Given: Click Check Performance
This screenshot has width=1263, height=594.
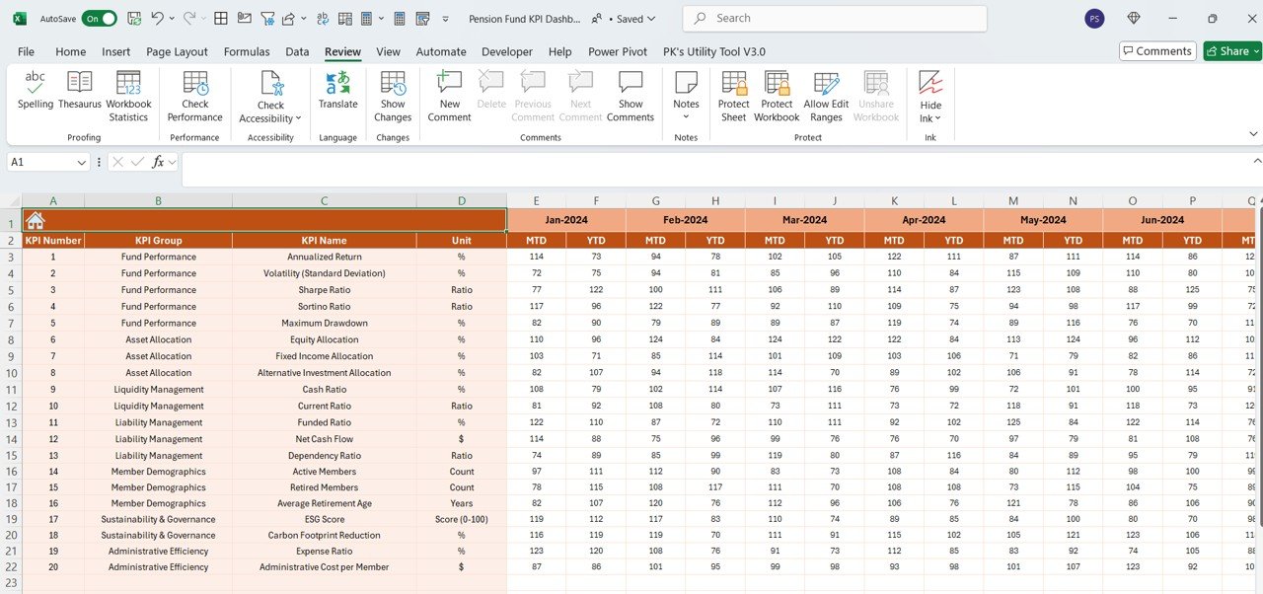Looking at the screenshot, I should [x=194, y=97].
